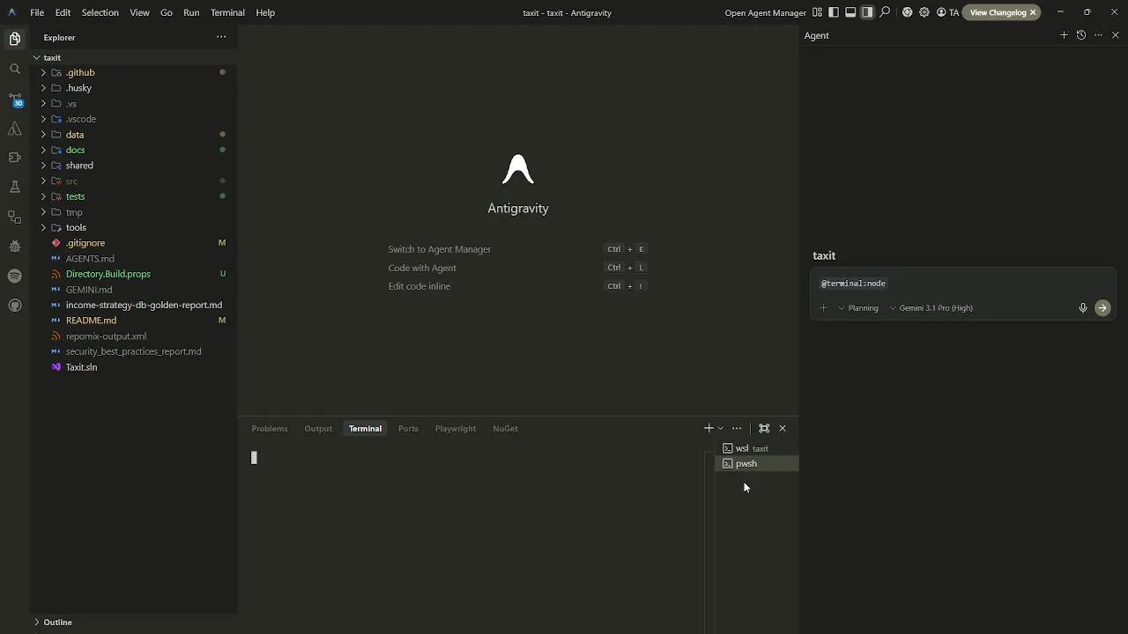Open the GitHub sidebar icon
The image size is (1128, 634).
point(14,306)
